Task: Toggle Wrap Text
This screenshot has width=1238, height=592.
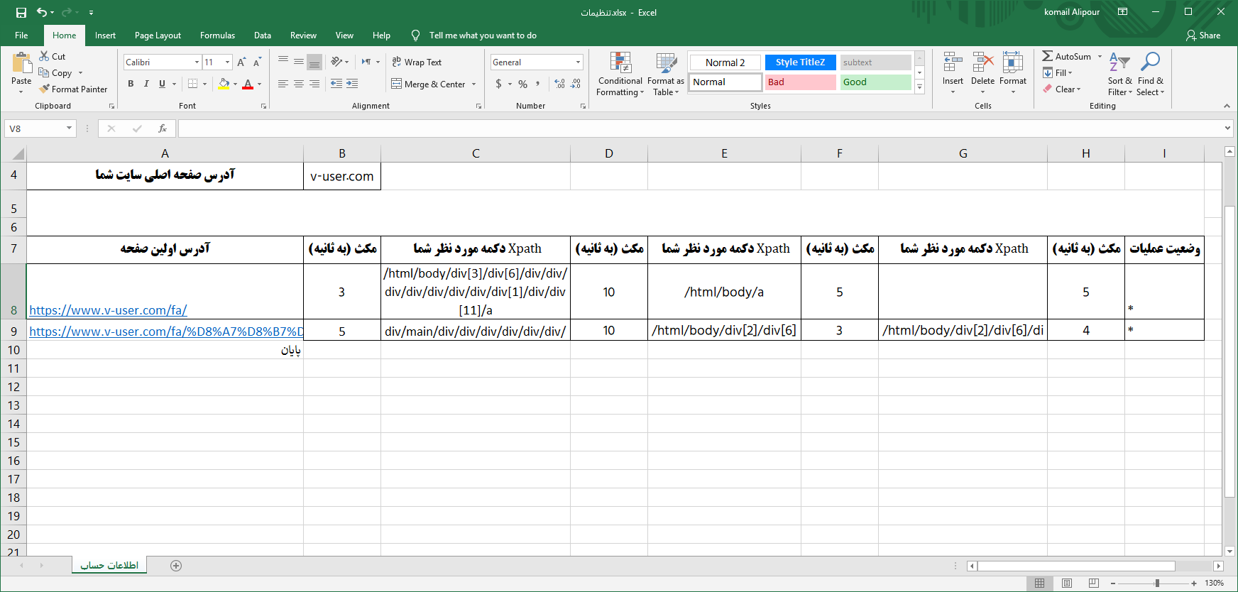Action: [x=417, y=62]
